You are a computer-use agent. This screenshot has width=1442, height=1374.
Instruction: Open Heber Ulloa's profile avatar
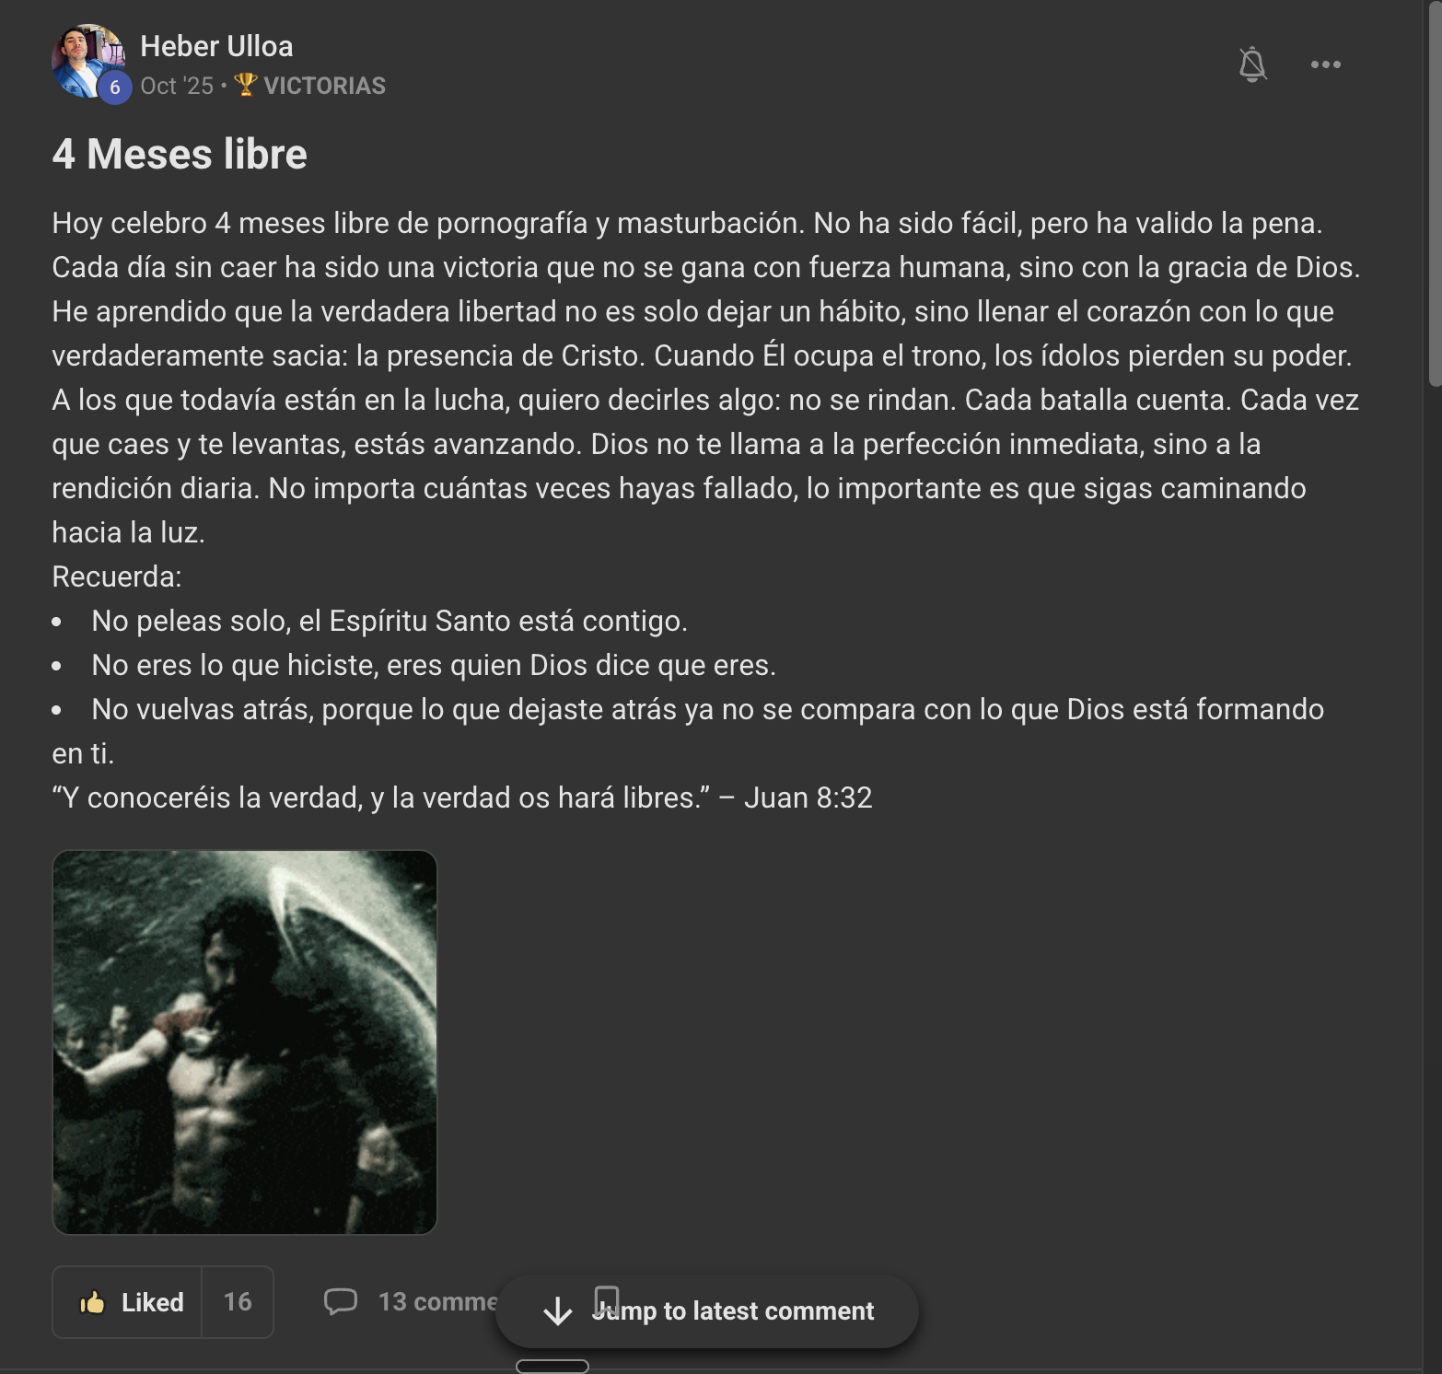[88, 61]
